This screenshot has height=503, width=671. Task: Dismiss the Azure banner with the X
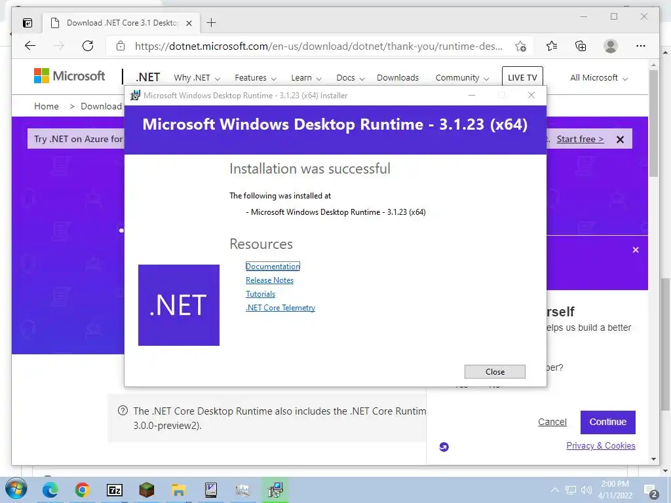pyautogui.click(x=620, y=140)
